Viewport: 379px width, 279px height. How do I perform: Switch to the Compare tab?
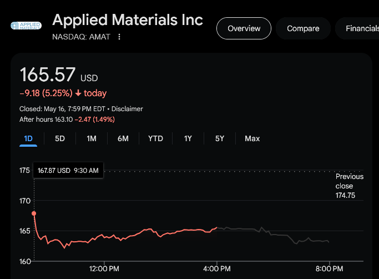[x=303, y=28]
